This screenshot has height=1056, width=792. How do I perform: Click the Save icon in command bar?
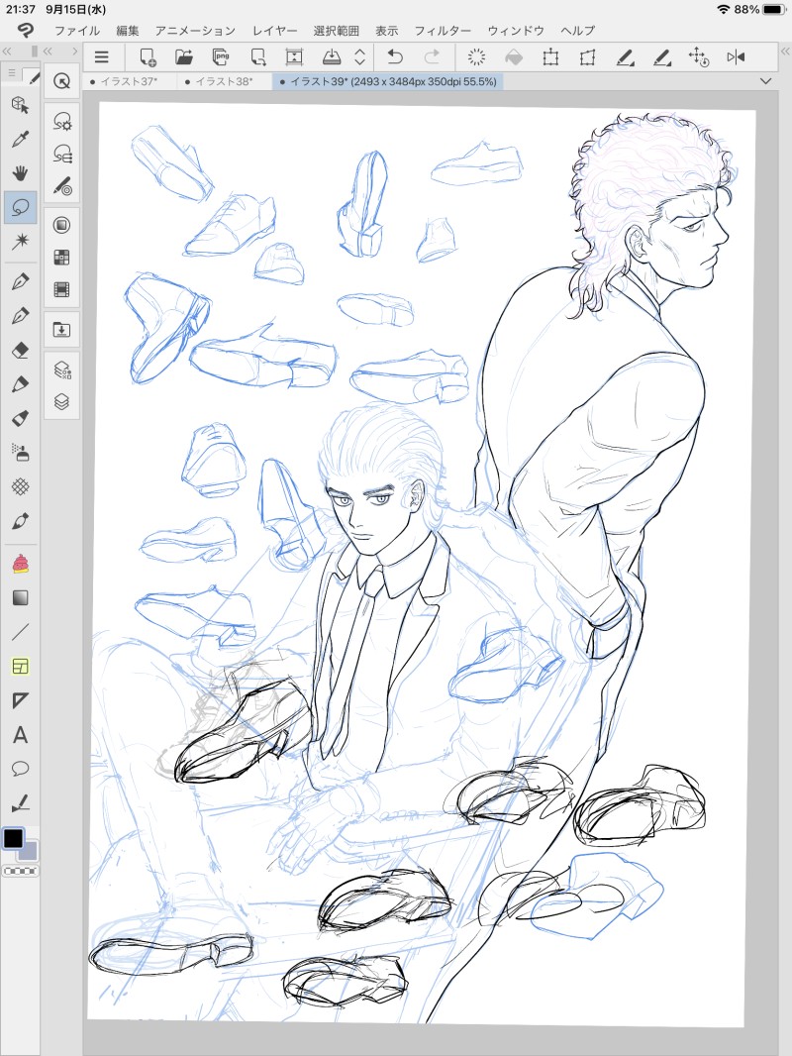coord(331,57)
